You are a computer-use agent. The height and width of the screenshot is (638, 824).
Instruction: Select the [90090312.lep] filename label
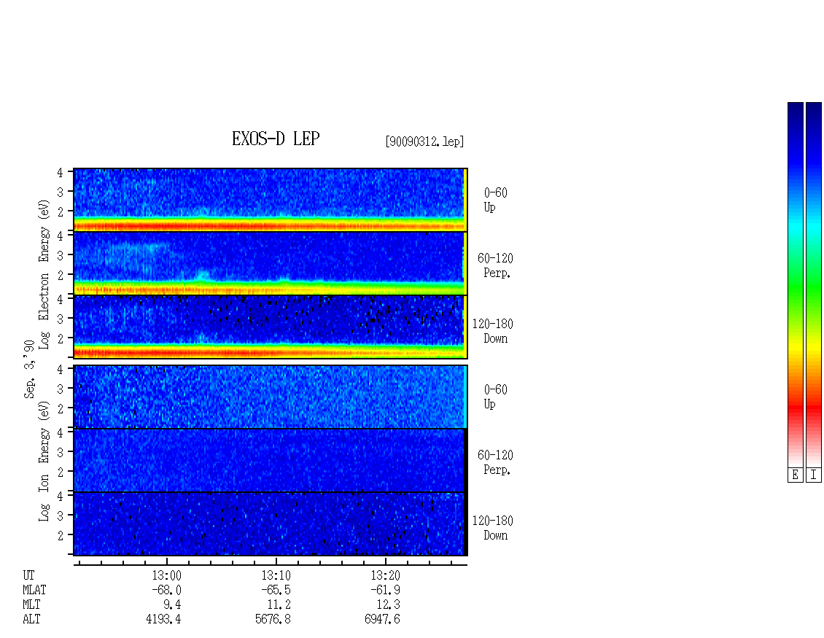coord(424,141)
